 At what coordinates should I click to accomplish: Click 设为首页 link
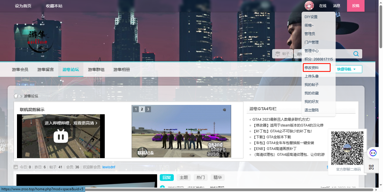coord(23,6)
